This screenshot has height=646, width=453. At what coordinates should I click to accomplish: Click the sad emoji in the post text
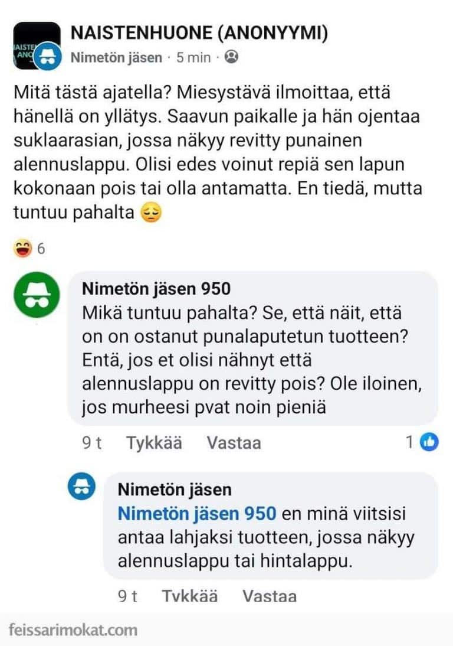pyautogui.click(x=151, y=213)
